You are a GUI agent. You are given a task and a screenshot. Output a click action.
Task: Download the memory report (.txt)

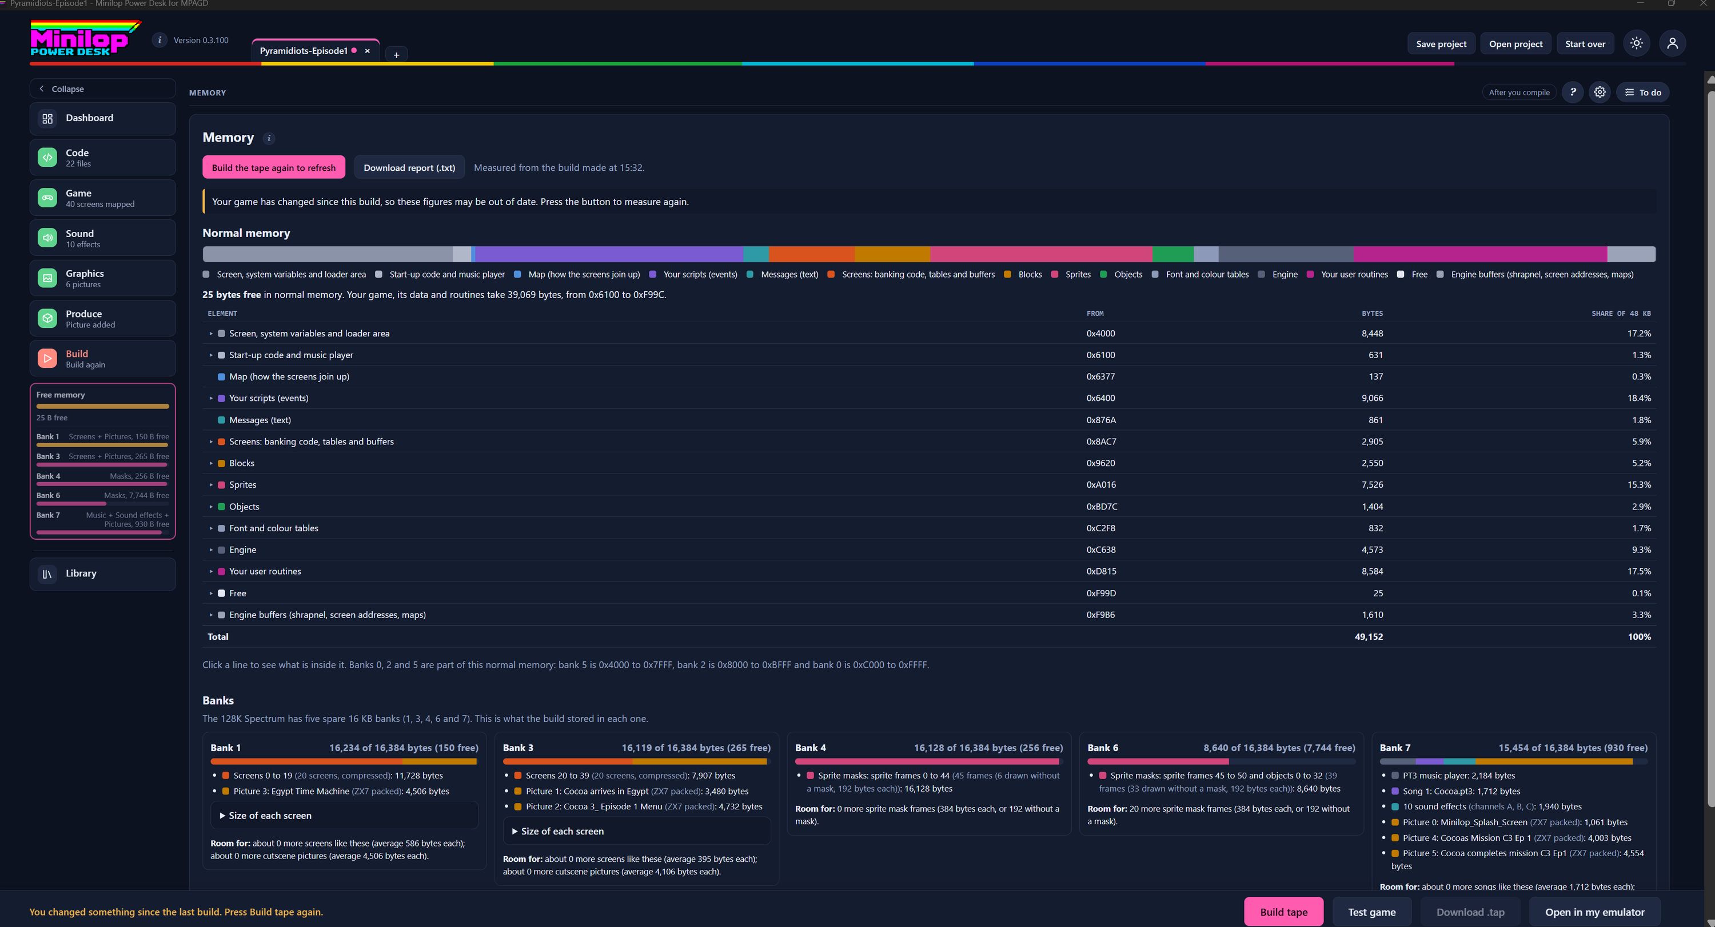point(409,167)
